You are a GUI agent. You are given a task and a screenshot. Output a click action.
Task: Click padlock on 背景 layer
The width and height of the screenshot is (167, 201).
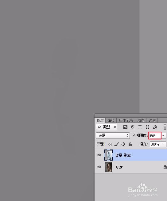coord(165,167)
